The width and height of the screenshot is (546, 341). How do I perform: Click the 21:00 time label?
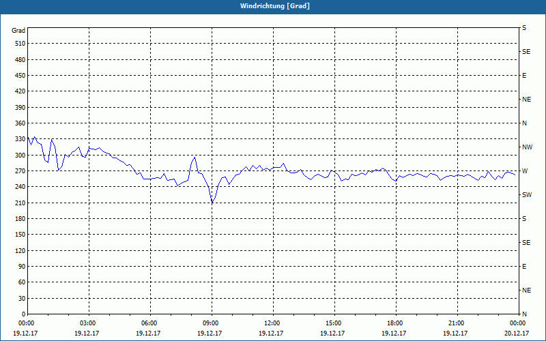click(457, 323)
